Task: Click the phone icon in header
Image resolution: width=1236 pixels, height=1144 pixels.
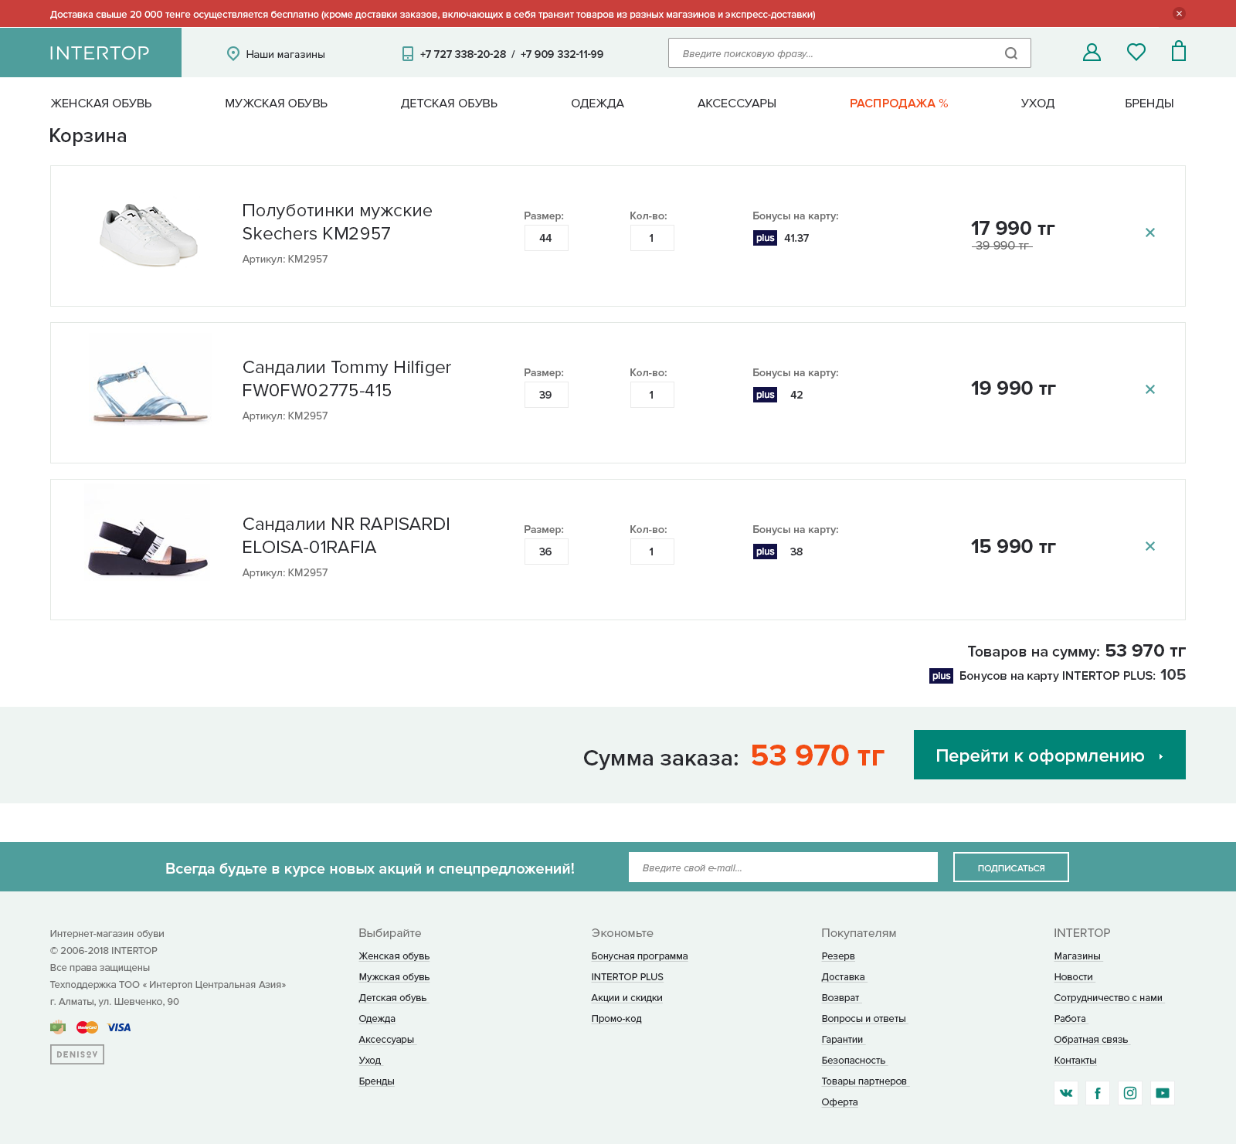Action: pos(408,53)
